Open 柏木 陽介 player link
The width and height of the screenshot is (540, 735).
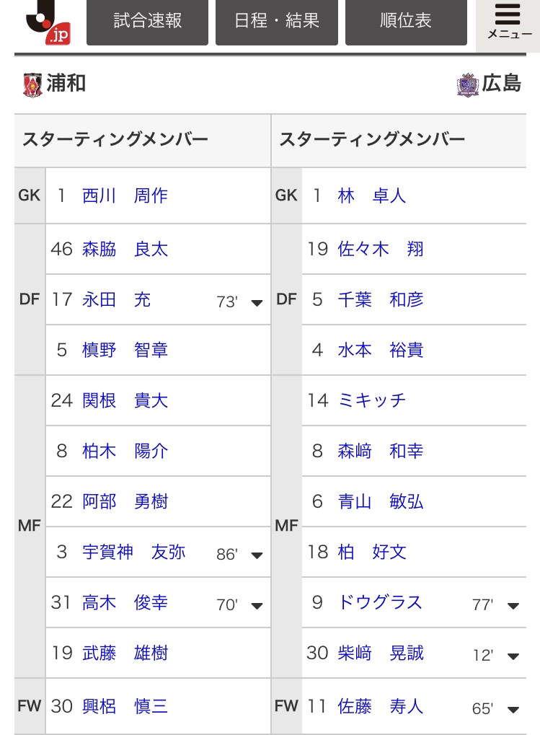point(125,451)
